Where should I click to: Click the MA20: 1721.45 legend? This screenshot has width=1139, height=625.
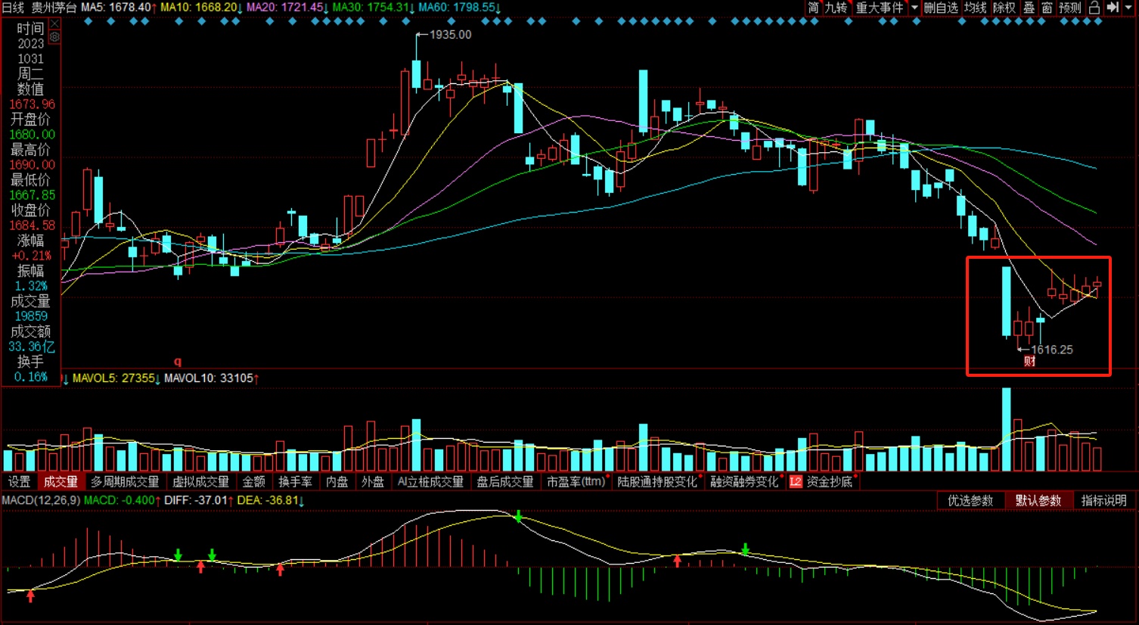pos(287,8)
